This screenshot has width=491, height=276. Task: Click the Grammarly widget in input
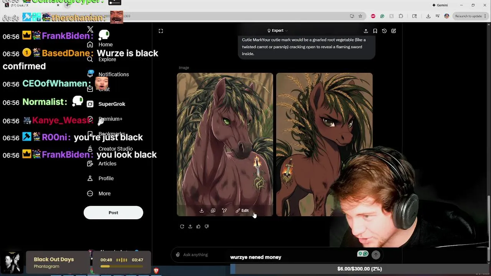pyautogui.click(x=363, y=254)
